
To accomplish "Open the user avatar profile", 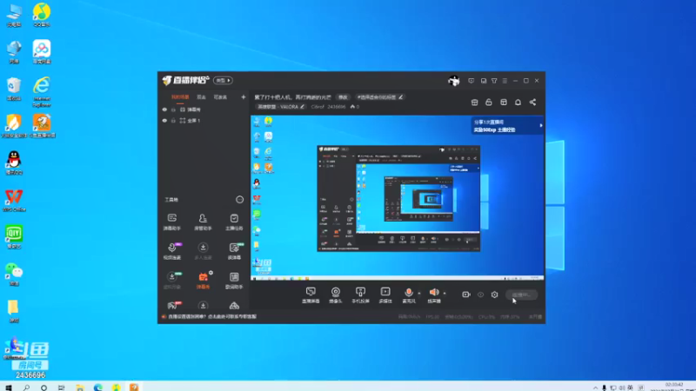I will pos(453,81).
